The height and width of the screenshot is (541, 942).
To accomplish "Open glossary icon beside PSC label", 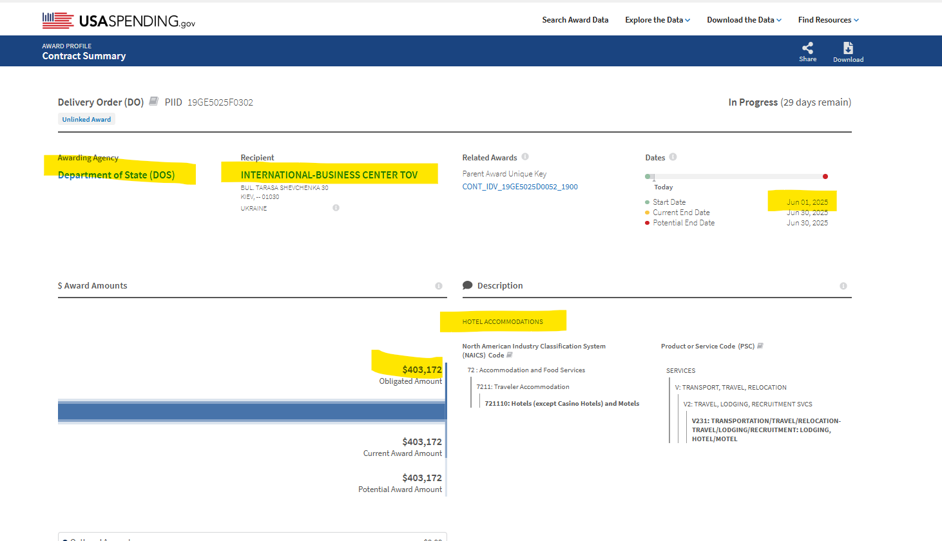I will [x=760, y=346].
